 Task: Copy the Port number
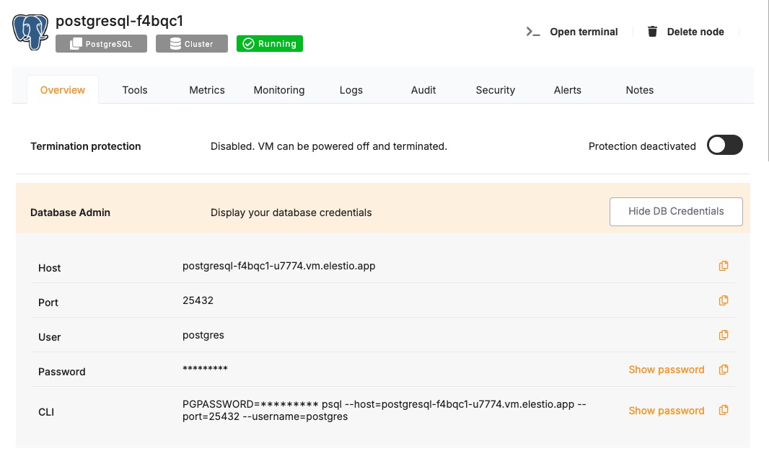(724, 300)
